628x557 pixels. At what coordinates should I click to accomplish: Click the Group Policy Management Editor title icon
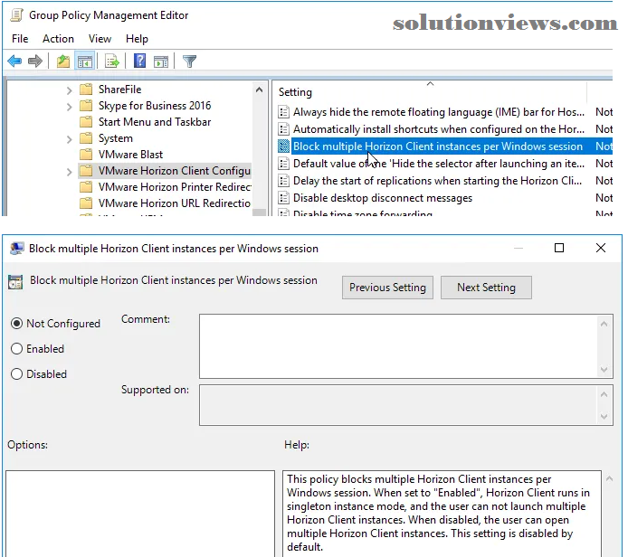click(16, 15)
